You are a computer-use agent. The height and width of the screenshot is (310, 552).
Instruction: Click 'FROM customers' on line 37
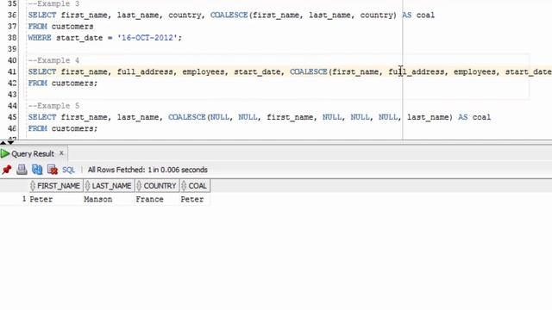click(x=61, y=27)
